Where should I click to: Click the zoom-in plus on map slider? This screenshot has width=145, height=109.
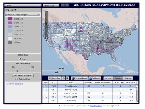coord(47,12)
